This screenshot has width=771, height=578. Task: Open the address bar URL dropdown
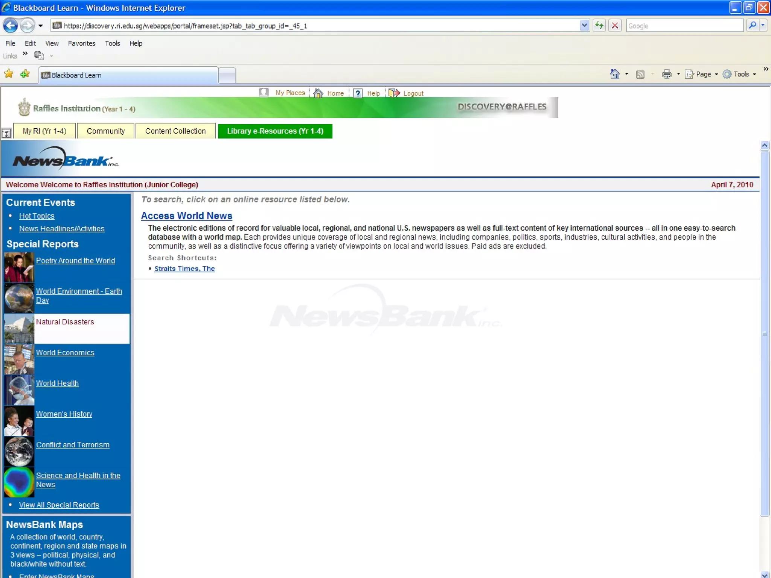pyautogui.click(x=584, y=26)
